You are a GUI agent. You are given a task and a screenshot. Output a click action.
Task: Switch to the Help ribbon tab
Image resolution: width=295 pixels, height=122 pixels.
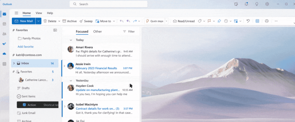[50, 13]
